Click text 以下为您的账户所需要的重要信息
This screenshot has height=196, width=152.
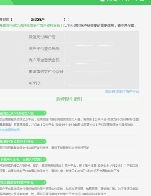[88, 26]
